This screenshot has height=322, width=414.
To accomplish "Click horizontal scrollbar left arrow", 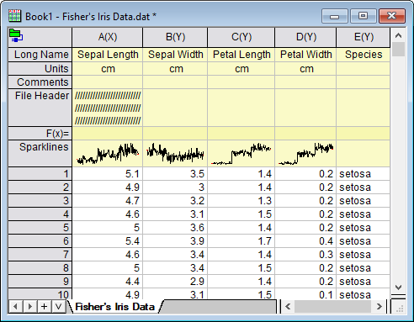I will tap(288, 306).
